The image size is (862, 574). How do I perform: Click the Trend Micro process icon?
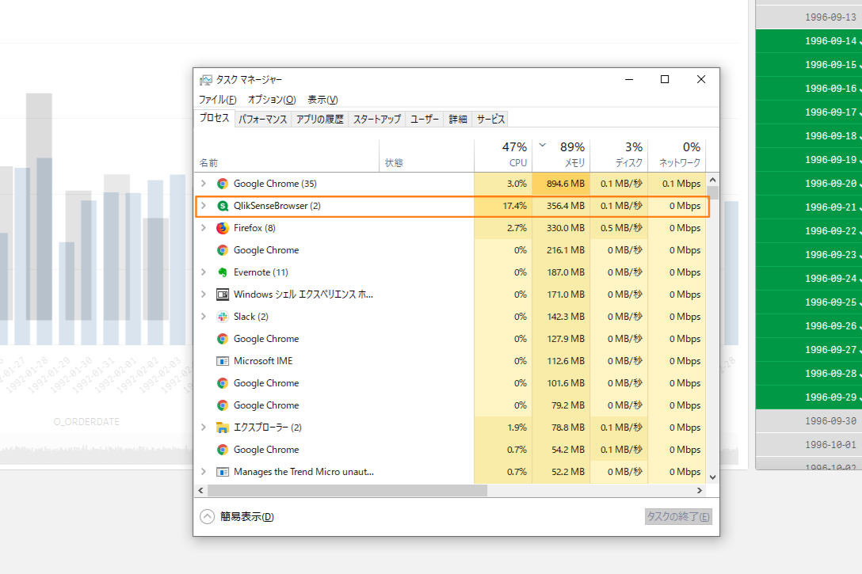tap(223, 472)
